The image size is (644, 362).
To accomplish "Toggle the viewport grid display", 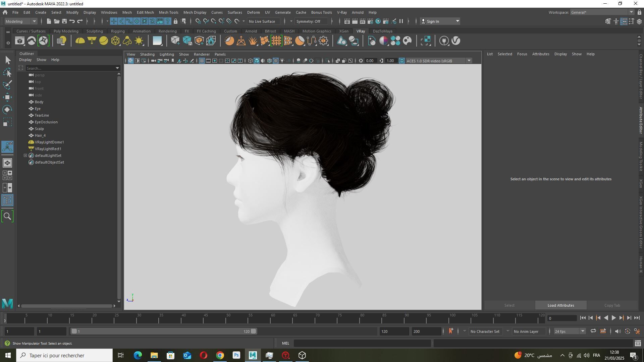I will pos(202,61).
